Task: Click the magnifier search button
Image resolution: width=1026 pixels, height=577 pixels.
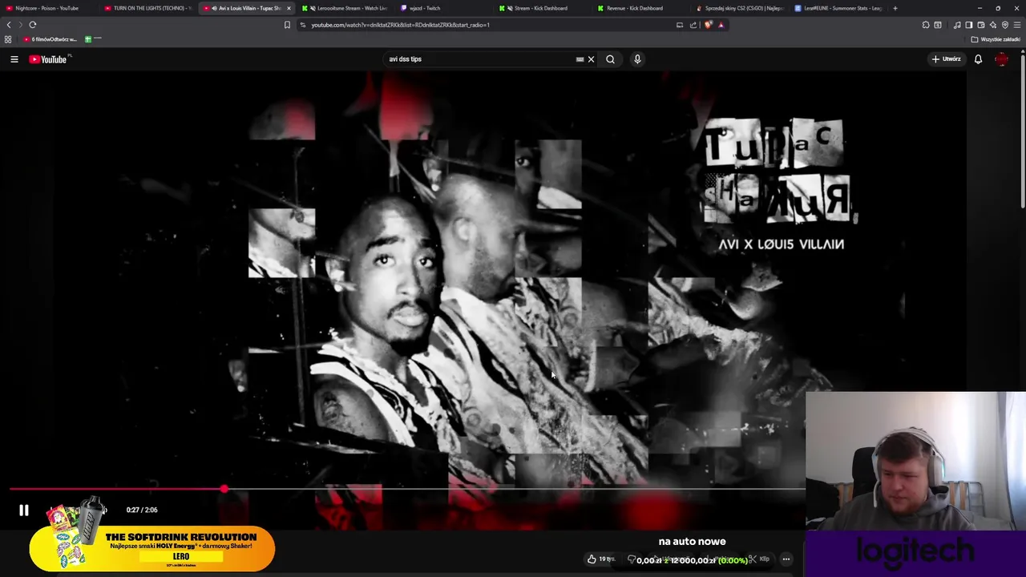Action: (610, 59)
